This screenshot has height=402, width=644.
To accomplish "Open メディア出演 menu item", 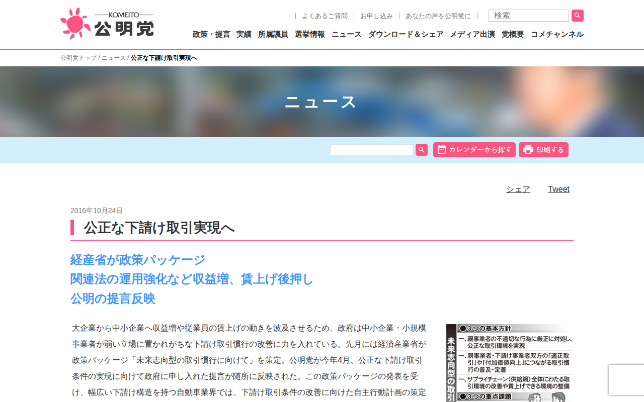I will (472, 34).
